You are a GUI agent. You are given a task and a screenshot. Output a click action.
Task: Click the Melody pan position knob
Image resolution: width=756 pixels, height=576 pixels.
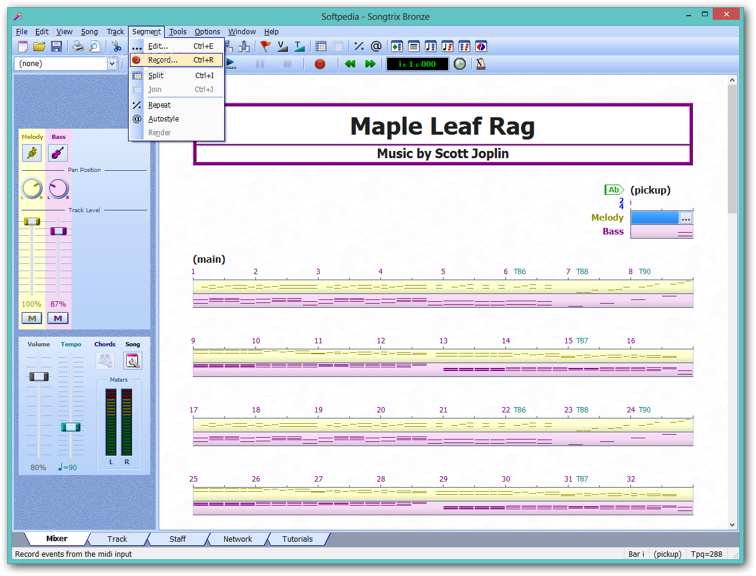32,188
